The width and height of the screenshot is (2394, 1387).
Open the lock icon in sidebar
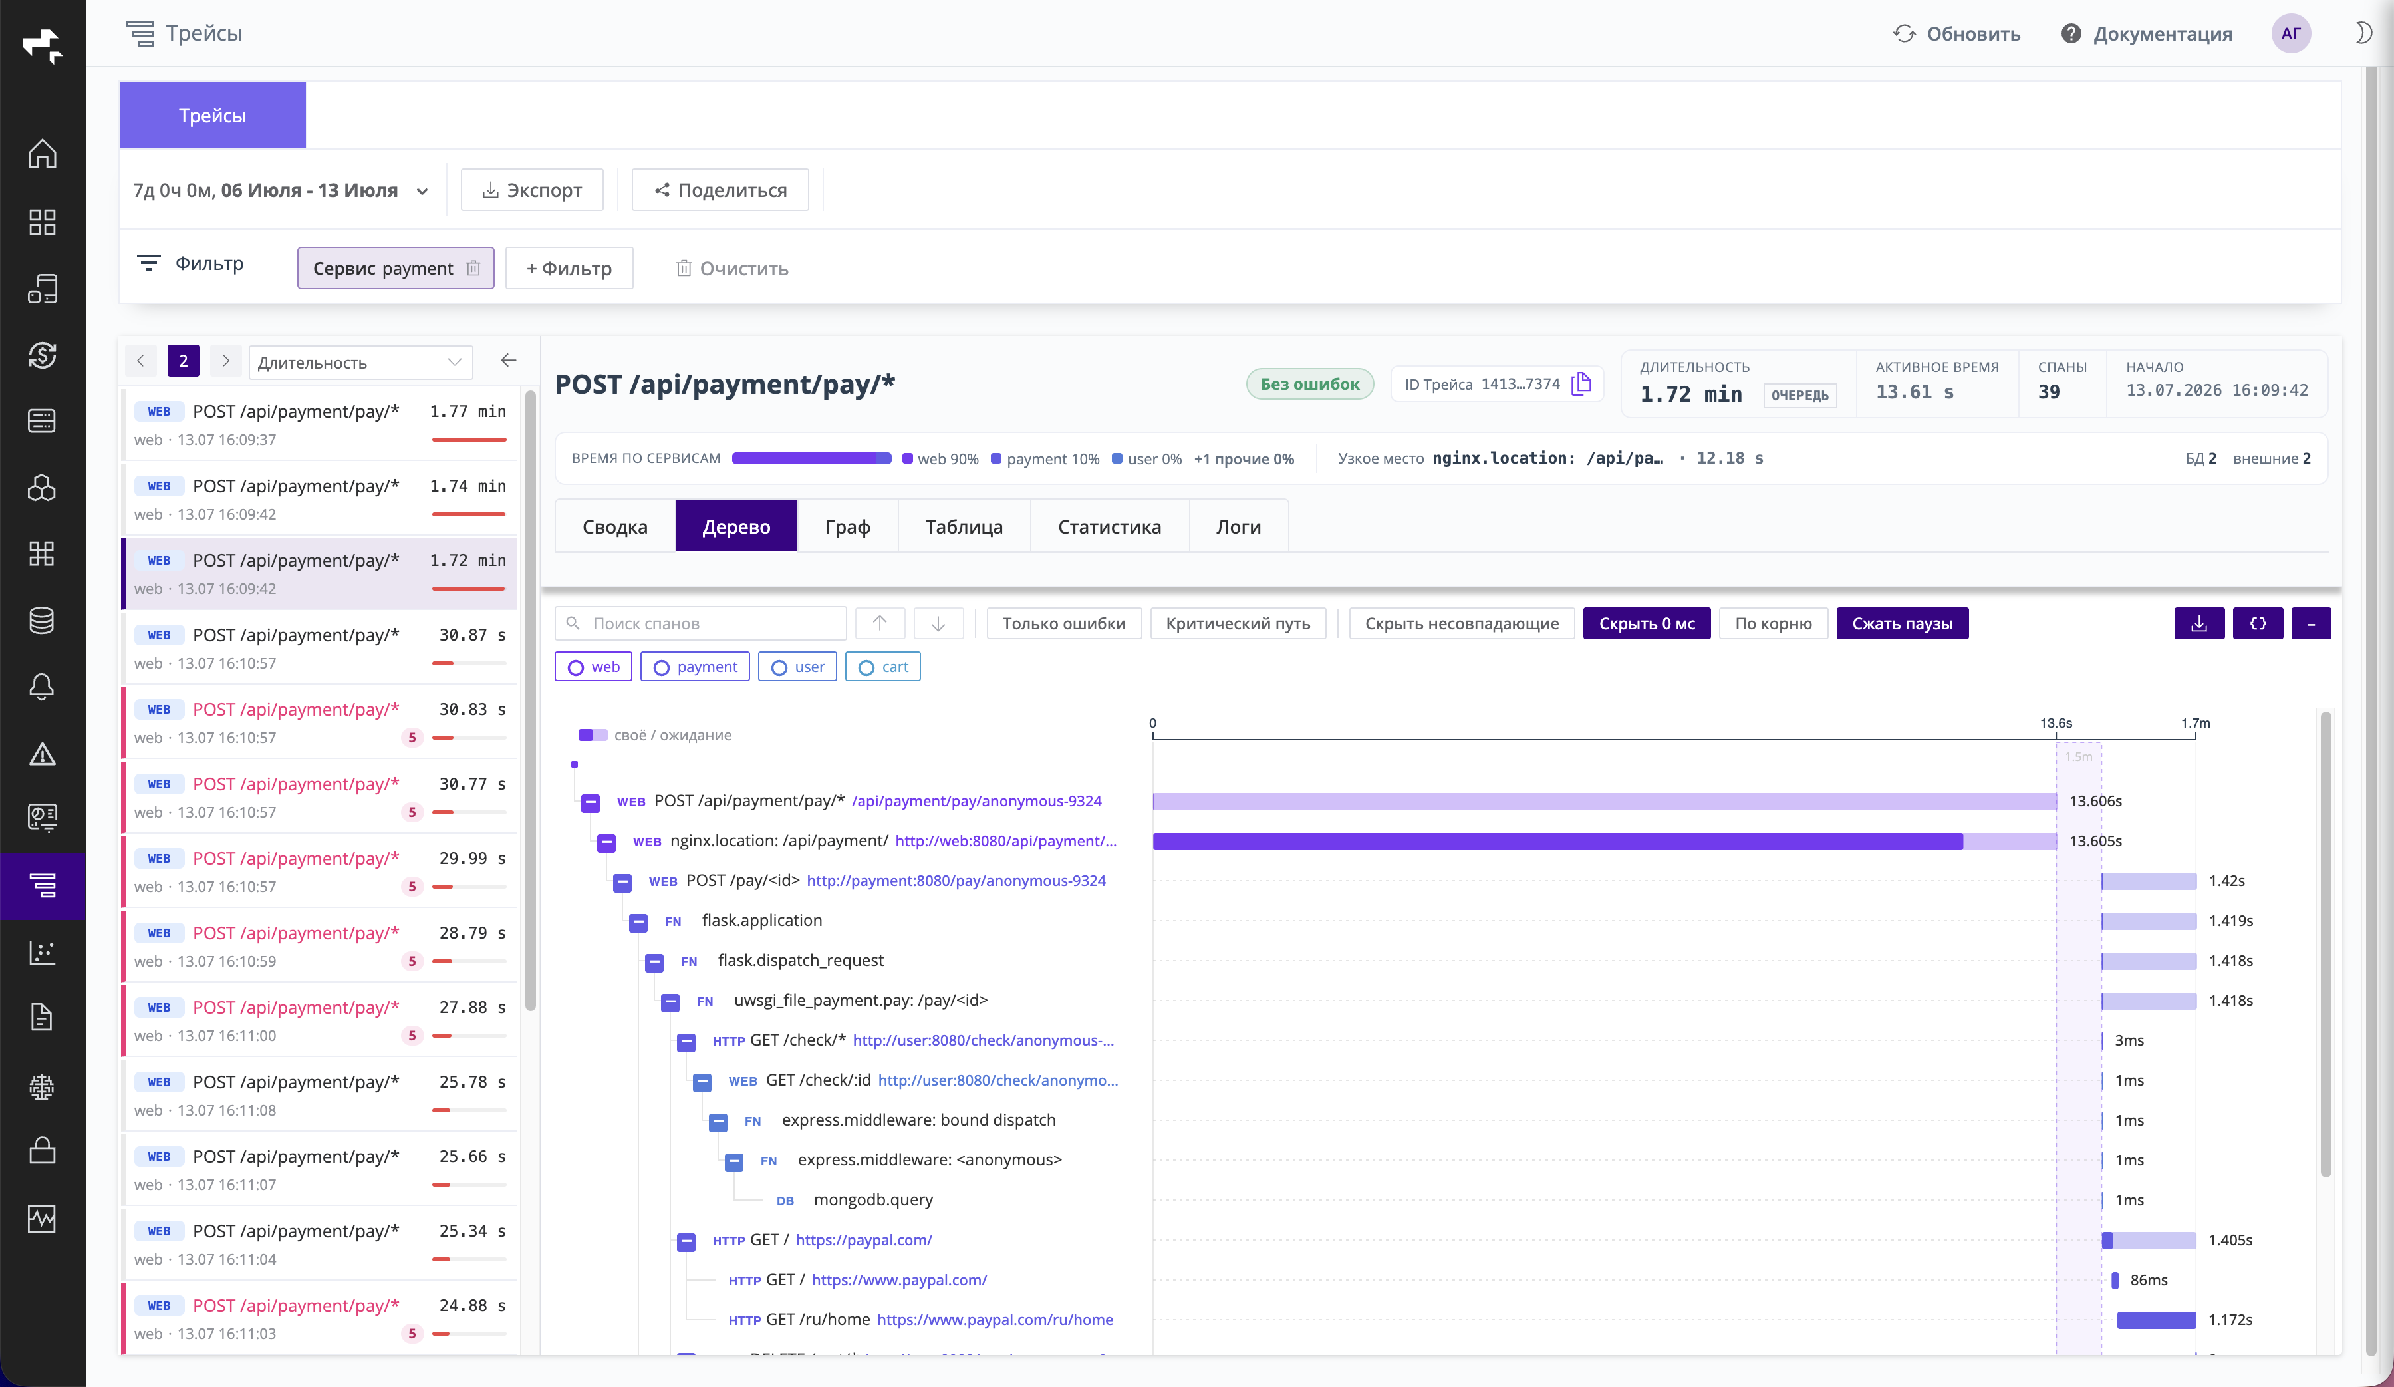click(x=42, y=1150)
